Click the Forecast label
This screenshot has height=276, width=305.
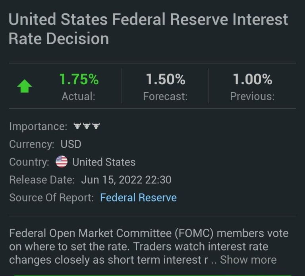pos(165,97)
